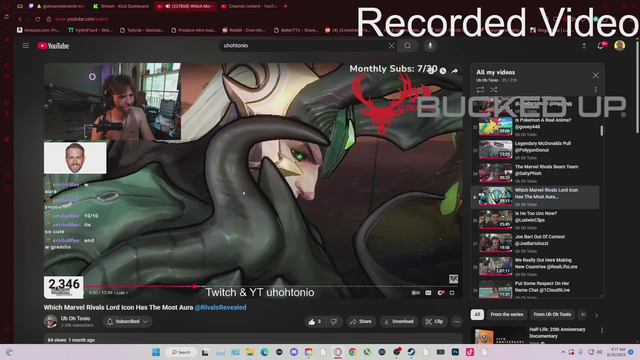
Task: Open the Uh Oh Tonio channel name link
Action: point(75,318)
